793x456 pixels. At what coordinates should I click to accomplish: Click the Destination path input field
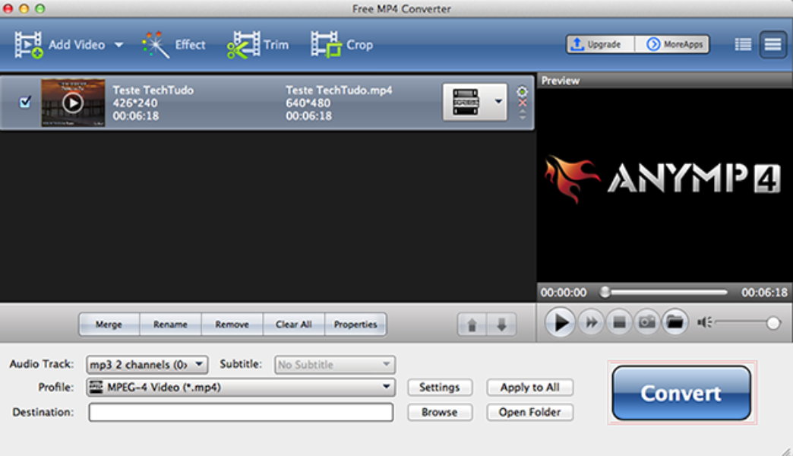coord(241,412)
